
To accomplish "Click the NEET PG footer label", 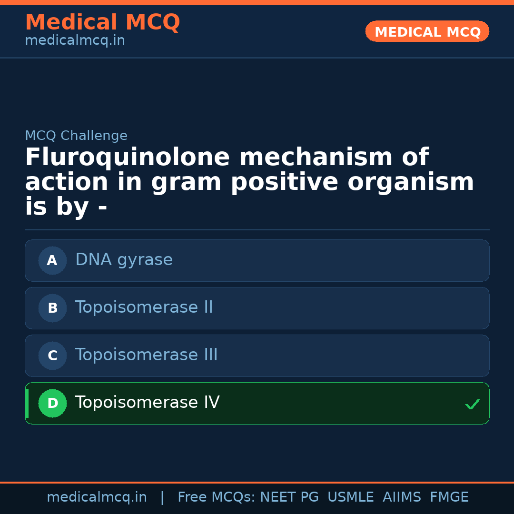I will pos(289,497).
